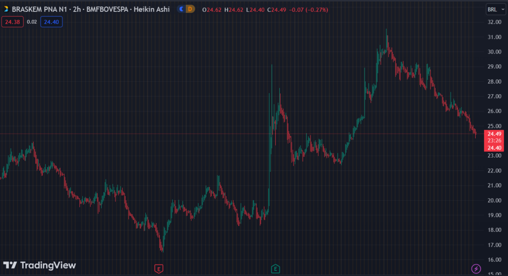Click the orange D delayed-data badge
The image size is (508, 276).
click(x=190, y=9)
